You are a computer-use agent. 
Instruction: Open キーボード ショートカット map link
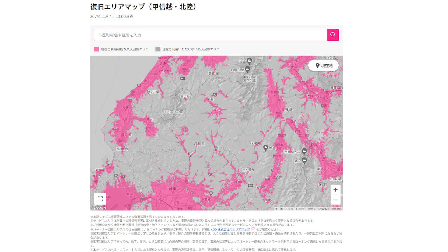[x=290, y=209]
